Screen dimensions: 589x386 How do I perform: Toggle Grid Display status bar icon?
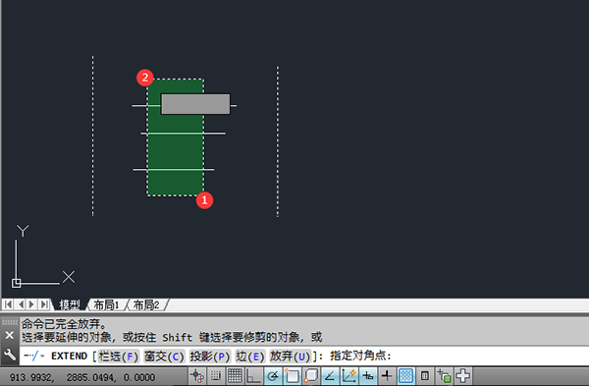coord(235,376)
